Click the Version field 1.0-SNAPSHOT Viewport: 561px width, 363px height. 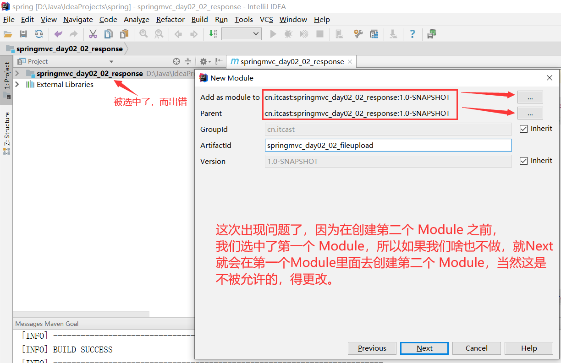coord(388,161)
